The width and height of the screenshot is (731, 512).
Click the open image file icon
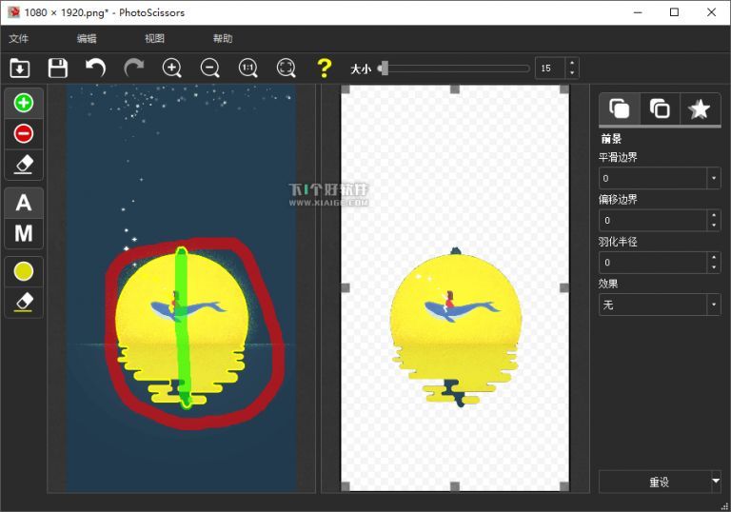click(x=20, y=68)
